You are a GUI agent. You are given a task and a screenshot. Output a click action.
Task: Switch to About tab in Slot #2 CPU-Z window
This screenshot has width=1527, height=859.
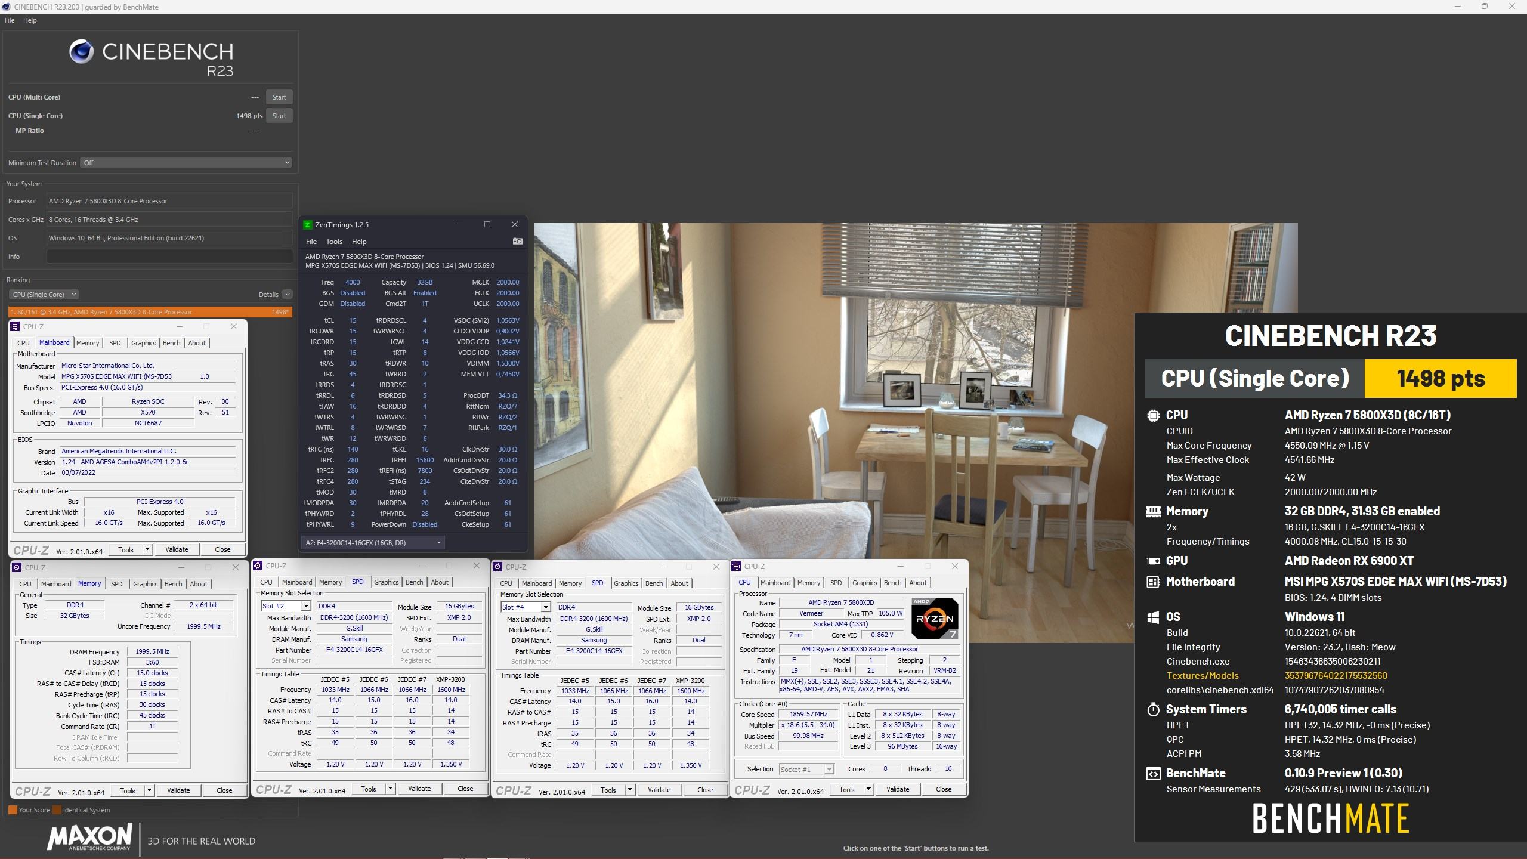[x=440, y=582]
